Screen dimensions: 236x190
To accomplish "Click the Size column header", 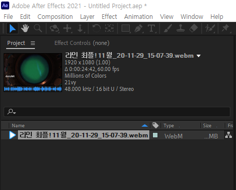I will 207,126.
